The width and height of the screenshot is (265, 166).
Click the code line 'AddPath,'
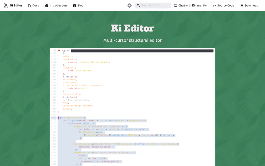pos(68,56)
